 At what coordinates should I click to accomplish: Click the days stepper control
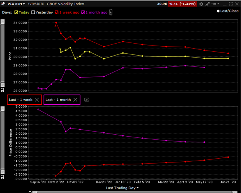111,12
